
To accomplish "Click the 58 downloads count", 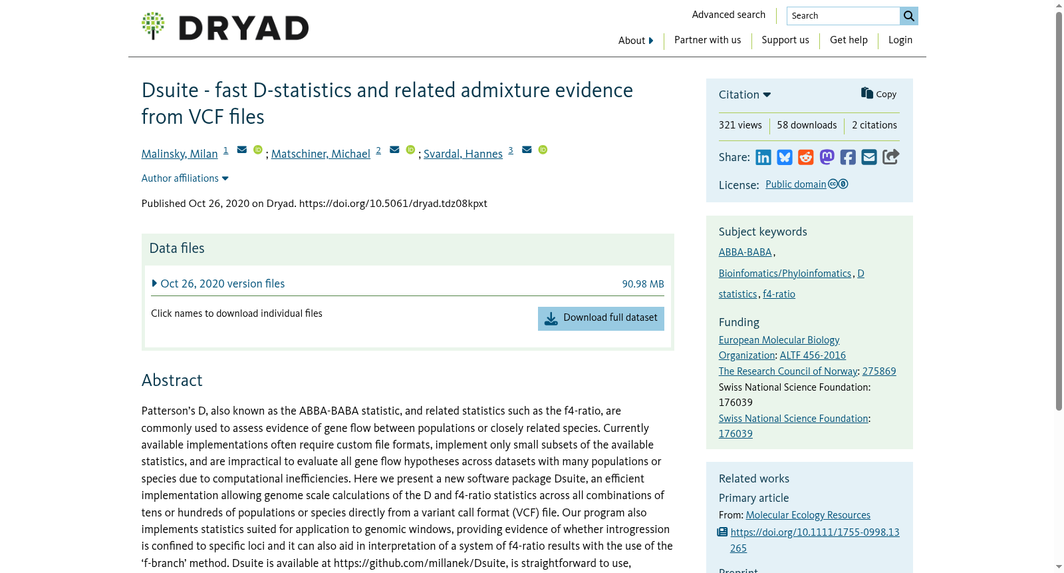I will pos(807,125).
